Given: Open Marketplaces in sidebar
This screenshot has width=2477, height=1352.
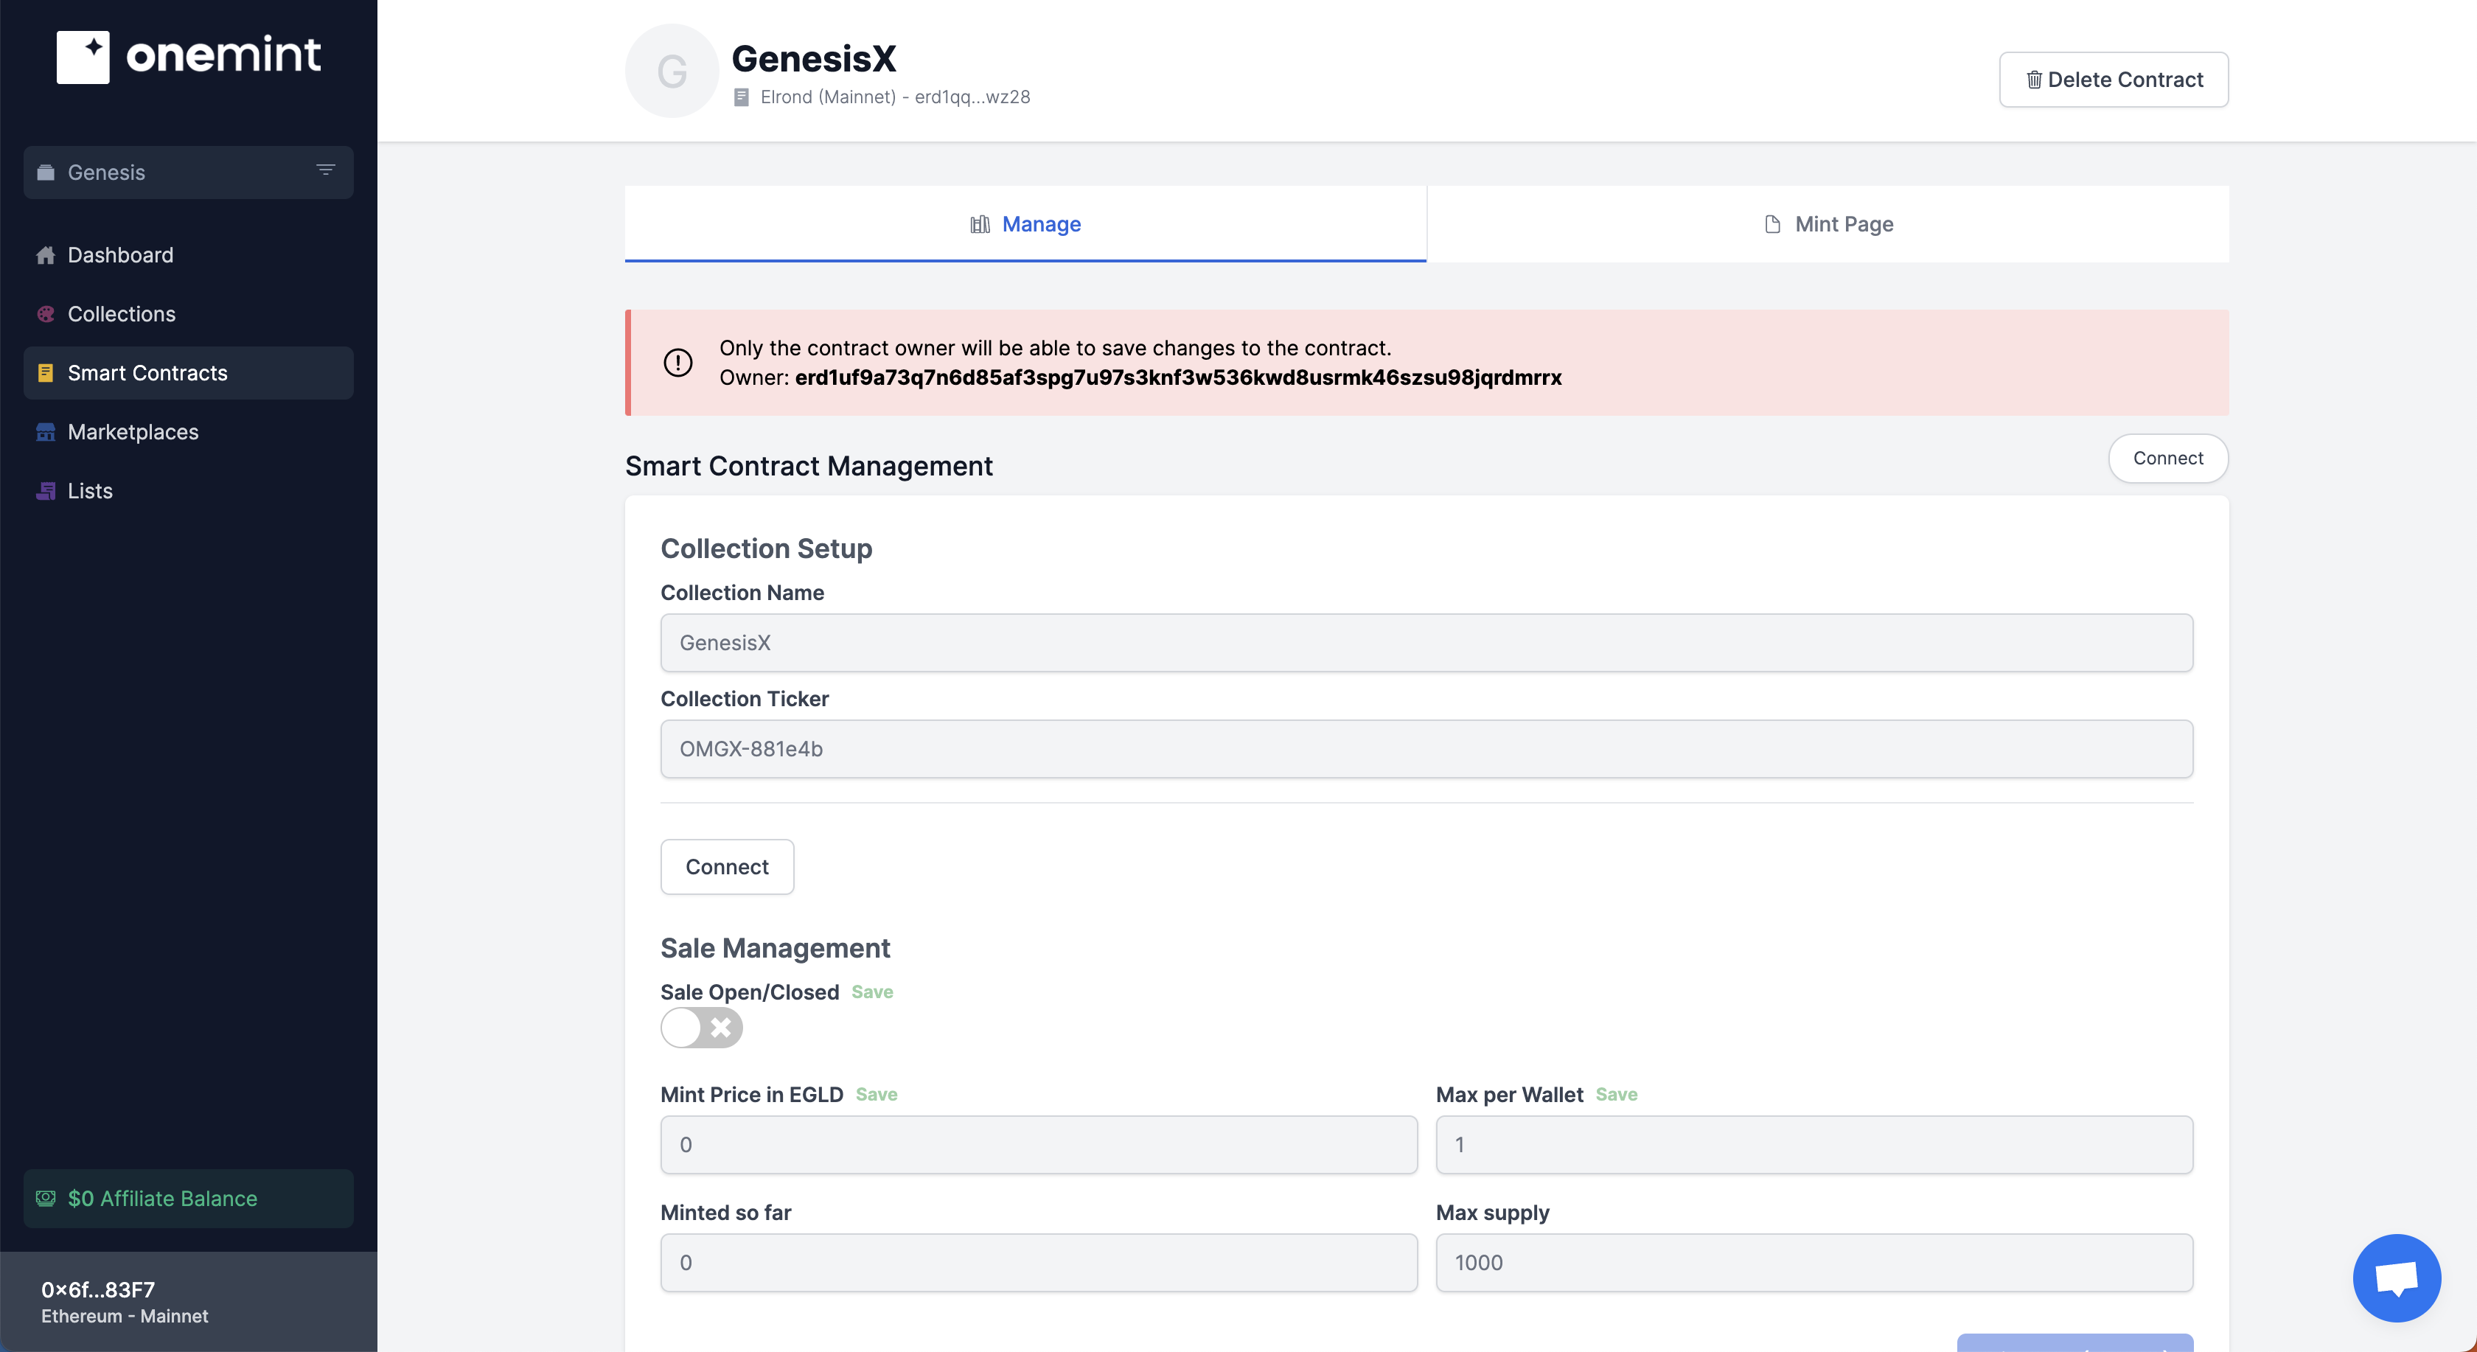Looking at the screenshot, I should pos(189,432).
